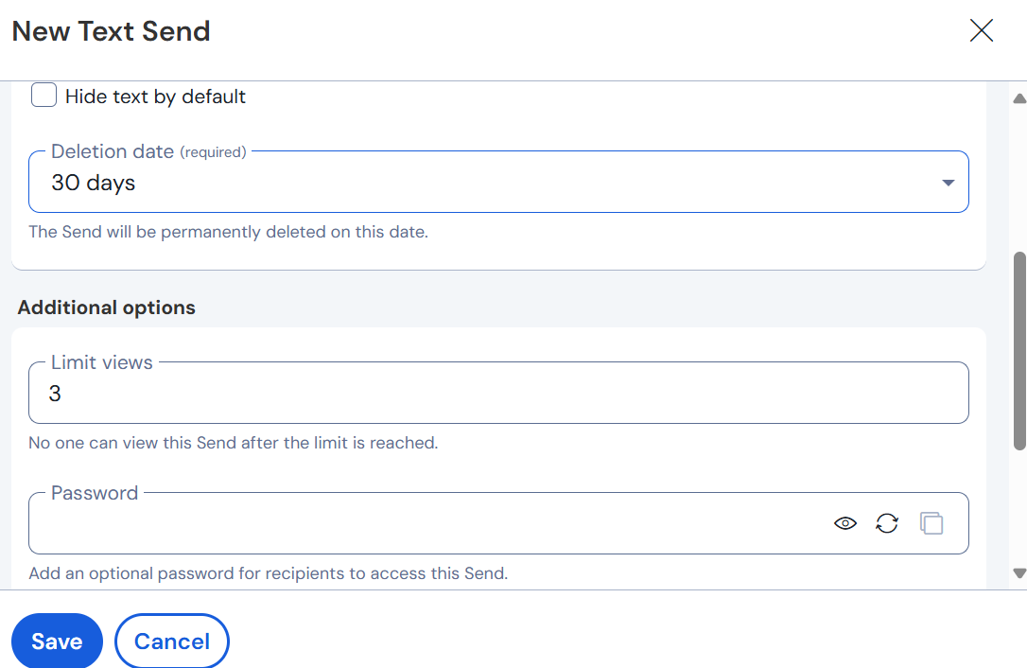1027x668 pixels.
Task: Check the box next to Hide text by default
Action: tap(43, 95)
